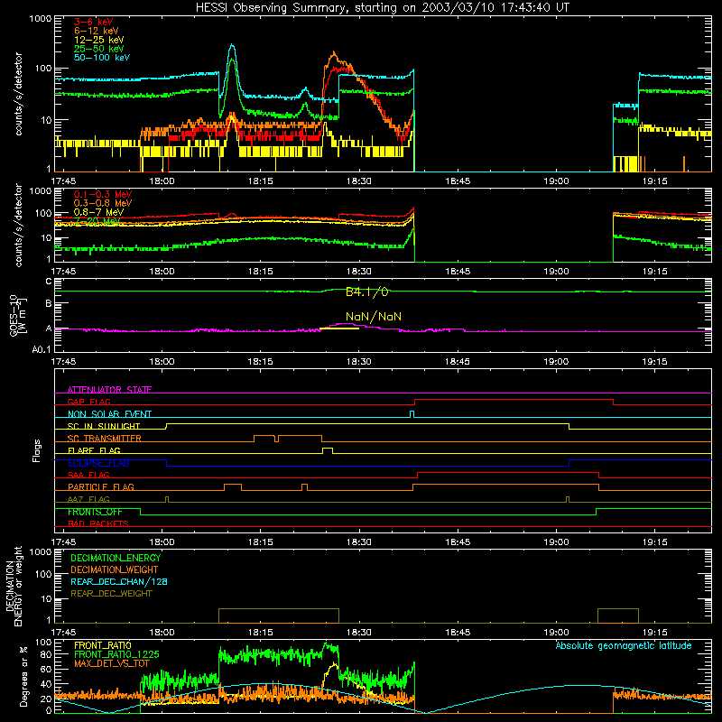The height and width of the screenshot is (722, 722).
Task: Click the counts/s/detector title of top panel
Action: click(x=19, y=94)
